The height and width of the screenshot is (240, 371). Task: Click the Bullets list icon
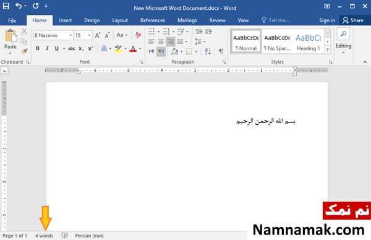point(151,32)
